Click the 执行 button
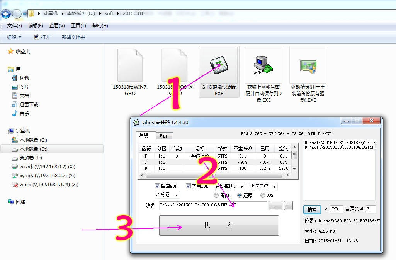 [219, 225]
